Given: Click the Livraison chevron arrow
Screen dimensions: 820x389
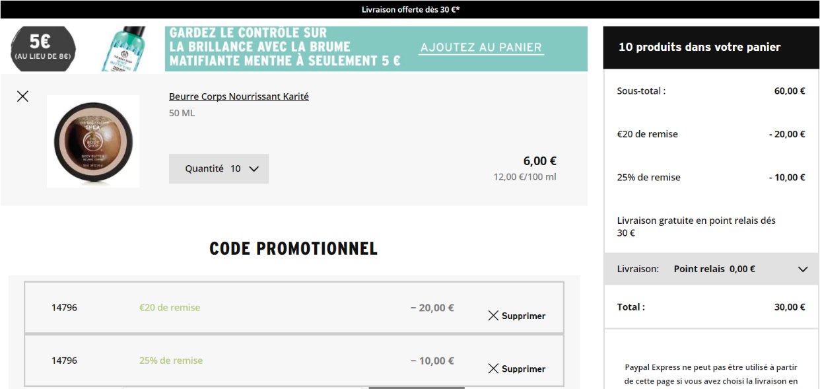Looking at the screenshot, I should click(803, 269).
